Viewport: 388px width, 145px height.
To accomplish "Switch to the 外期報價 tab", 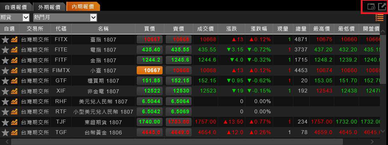I will (49, 7).
